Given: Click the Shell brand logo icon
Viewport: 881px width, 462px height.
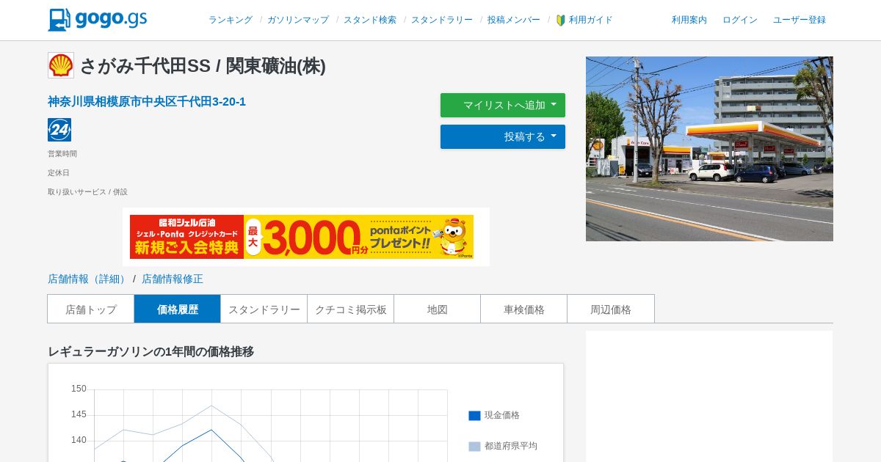Looking at the screenshot, I should coord(61,65).
